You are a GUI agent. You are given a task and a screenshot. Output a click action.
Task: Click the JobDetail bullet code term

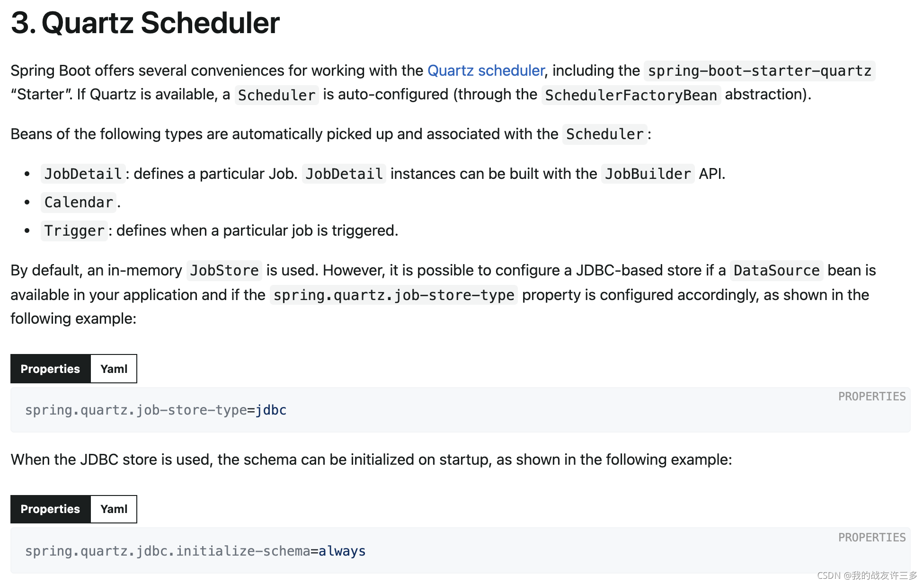[83, 174]
